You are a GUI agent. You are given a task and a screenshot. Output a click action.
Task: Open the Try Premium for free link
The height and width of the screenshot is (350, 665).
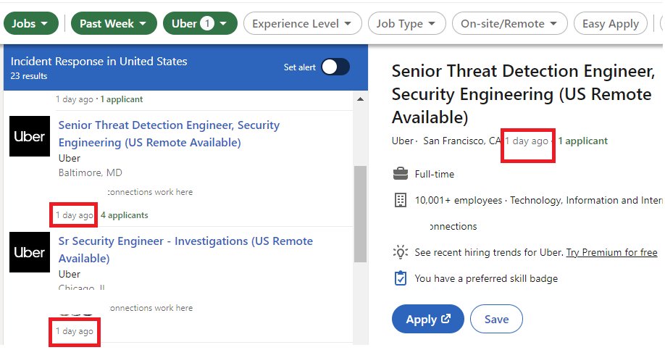(611, 252)
